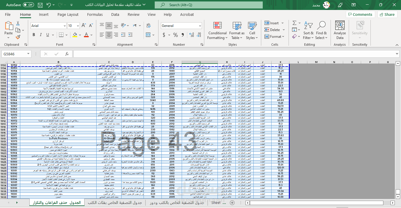Image resolution: width=401 pixels, height=208 pixels.
Task: Apply Percent Style formatting
Action: click(175, 35)
